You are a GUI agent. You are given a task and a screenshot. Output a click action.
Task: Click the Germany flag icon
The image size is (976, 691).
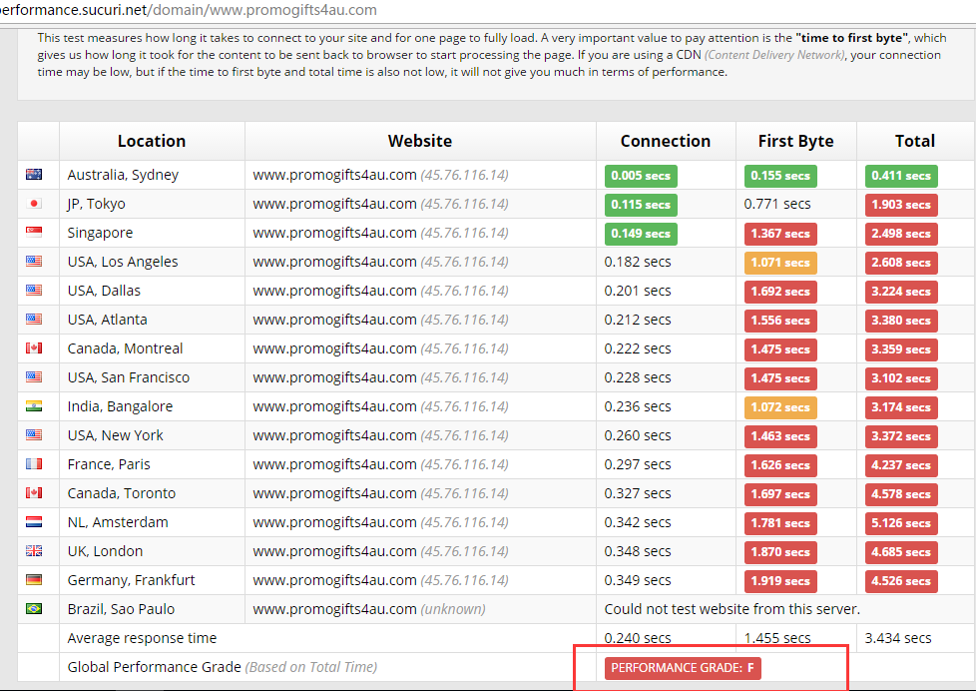point(34,580)
